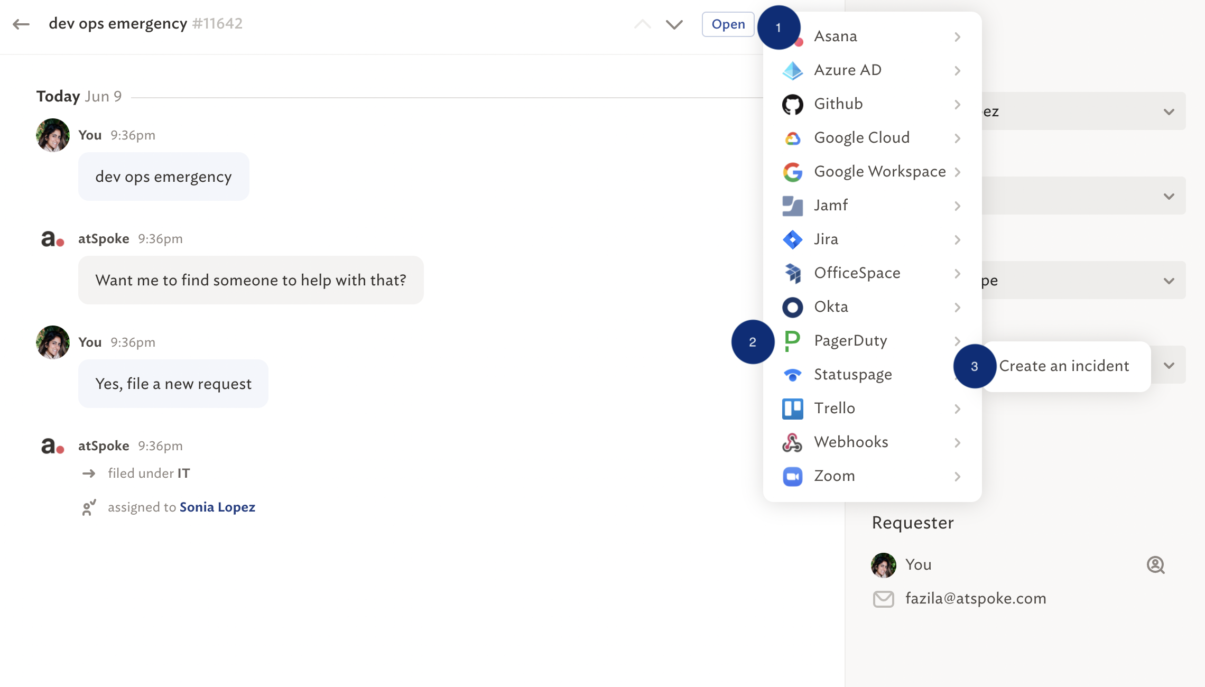This screenshot has height=687, width=1205.
Task: Click the Open status button
Action: [728, 24]
